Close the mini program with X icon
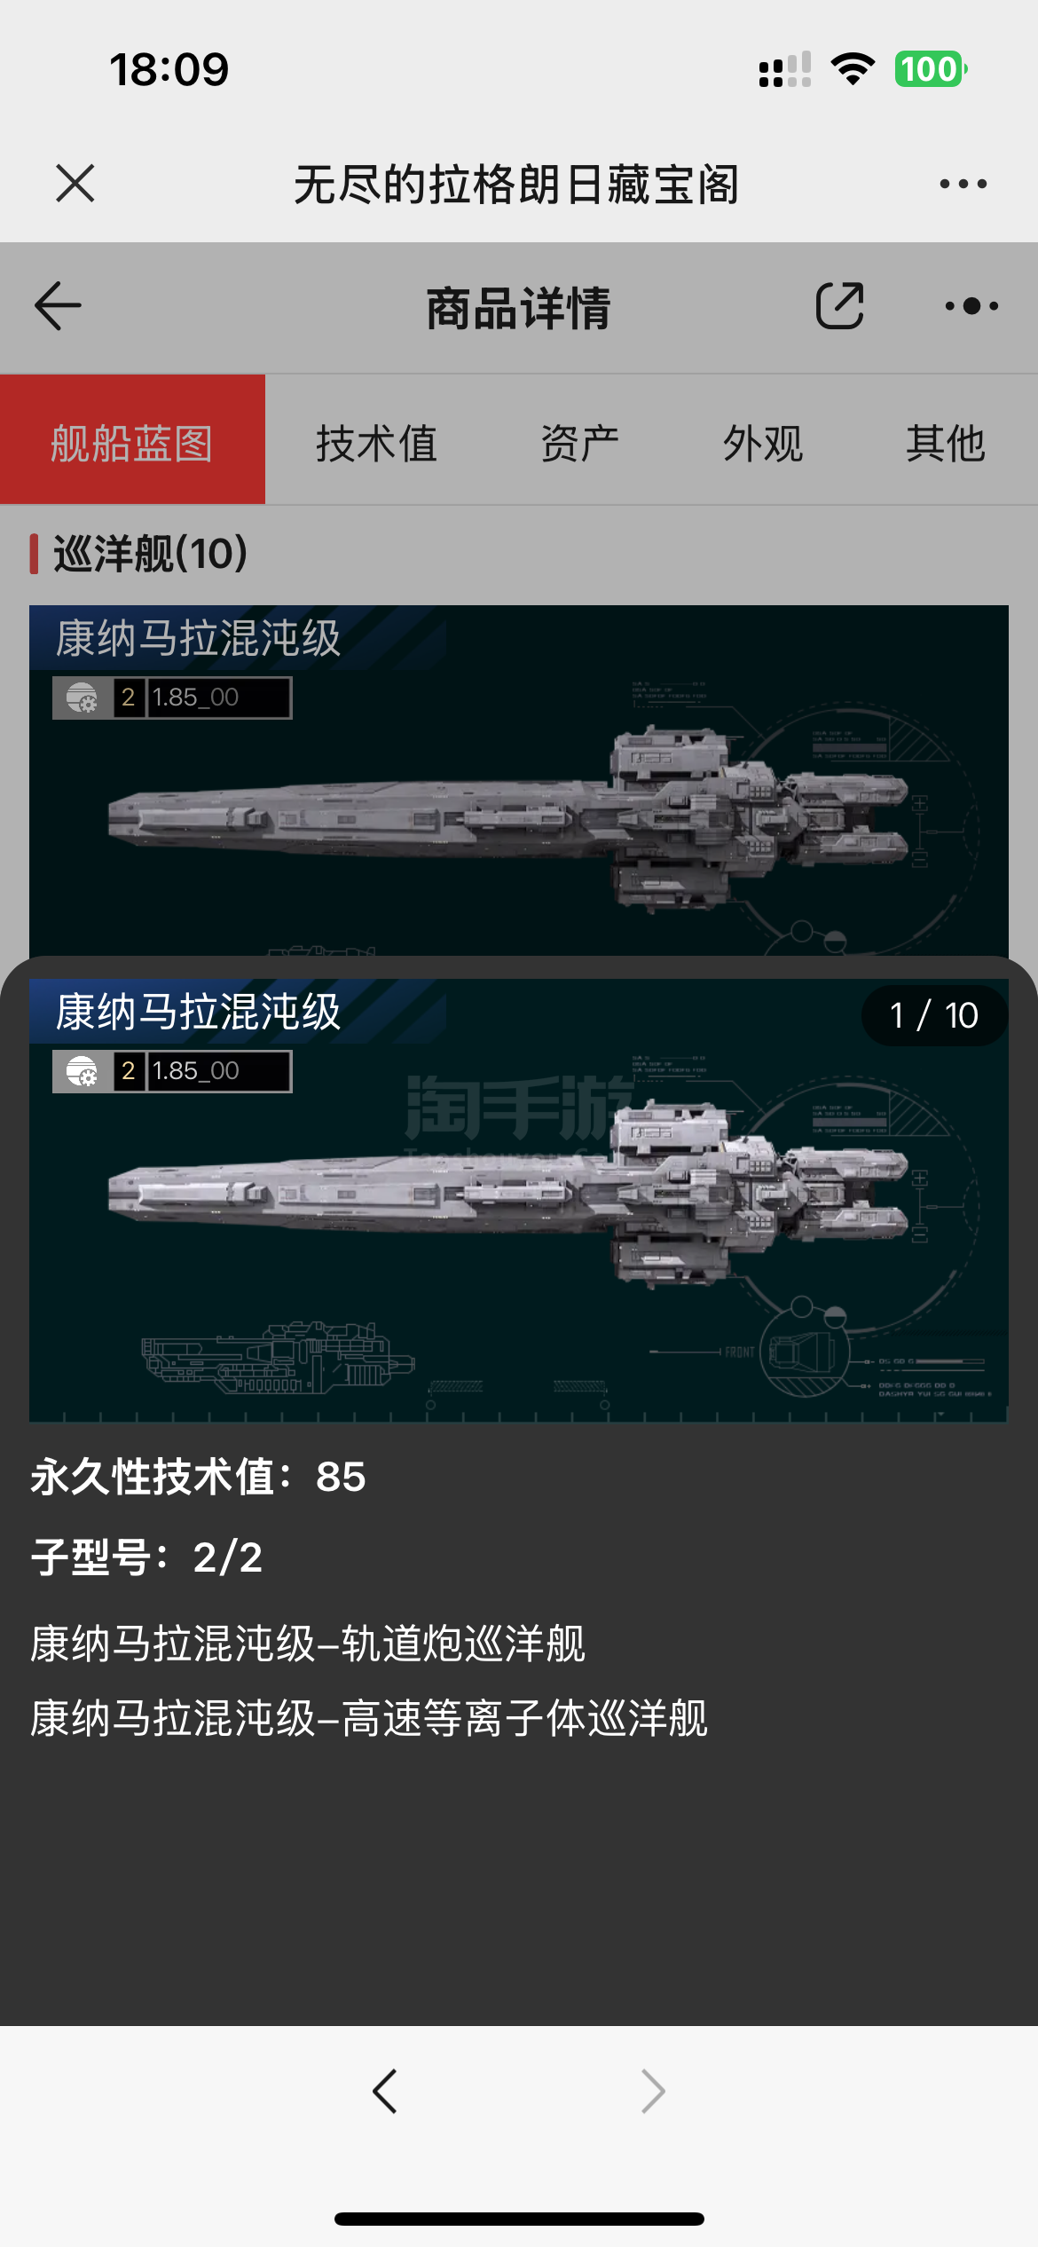This screenshot has height=2247, width=1038. click(75, 184)
